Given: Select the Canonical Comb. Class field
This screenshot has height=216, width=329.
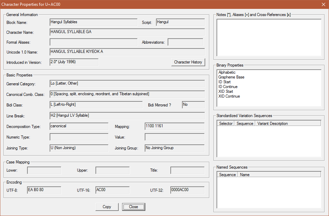Looking at the screenshot, I should click(127, 94).
